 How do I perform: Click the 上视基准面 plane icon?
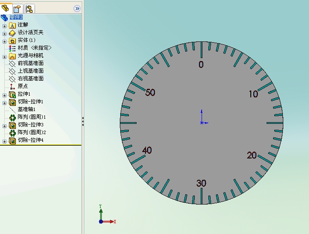(12, 71)
